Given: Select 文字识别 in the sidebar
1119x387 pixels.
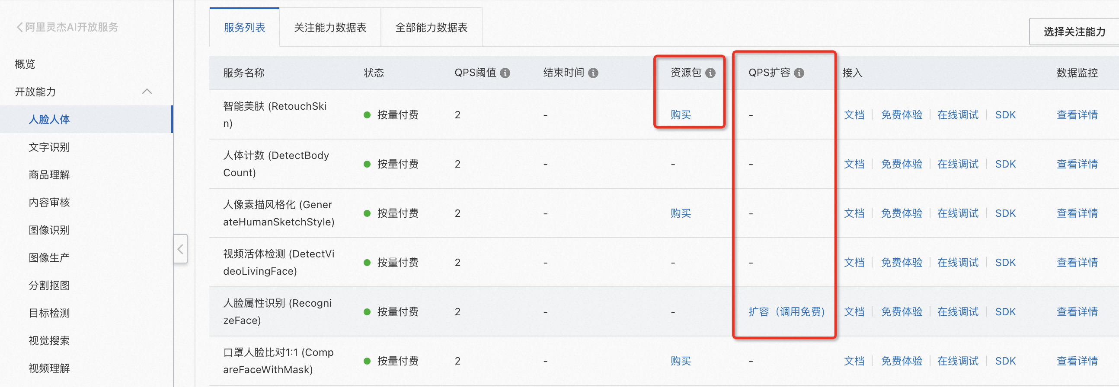Looking at the screenshot, I should (x=49, y=147).
